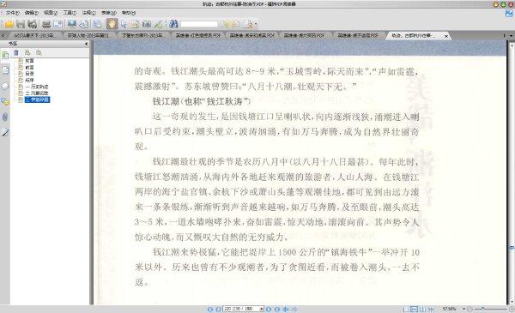The width and height of the screenshot is (515, 313).
Task: Select the highlighted bookmark starting with 三
Action: pyautogui.click(x=37, y=99)
